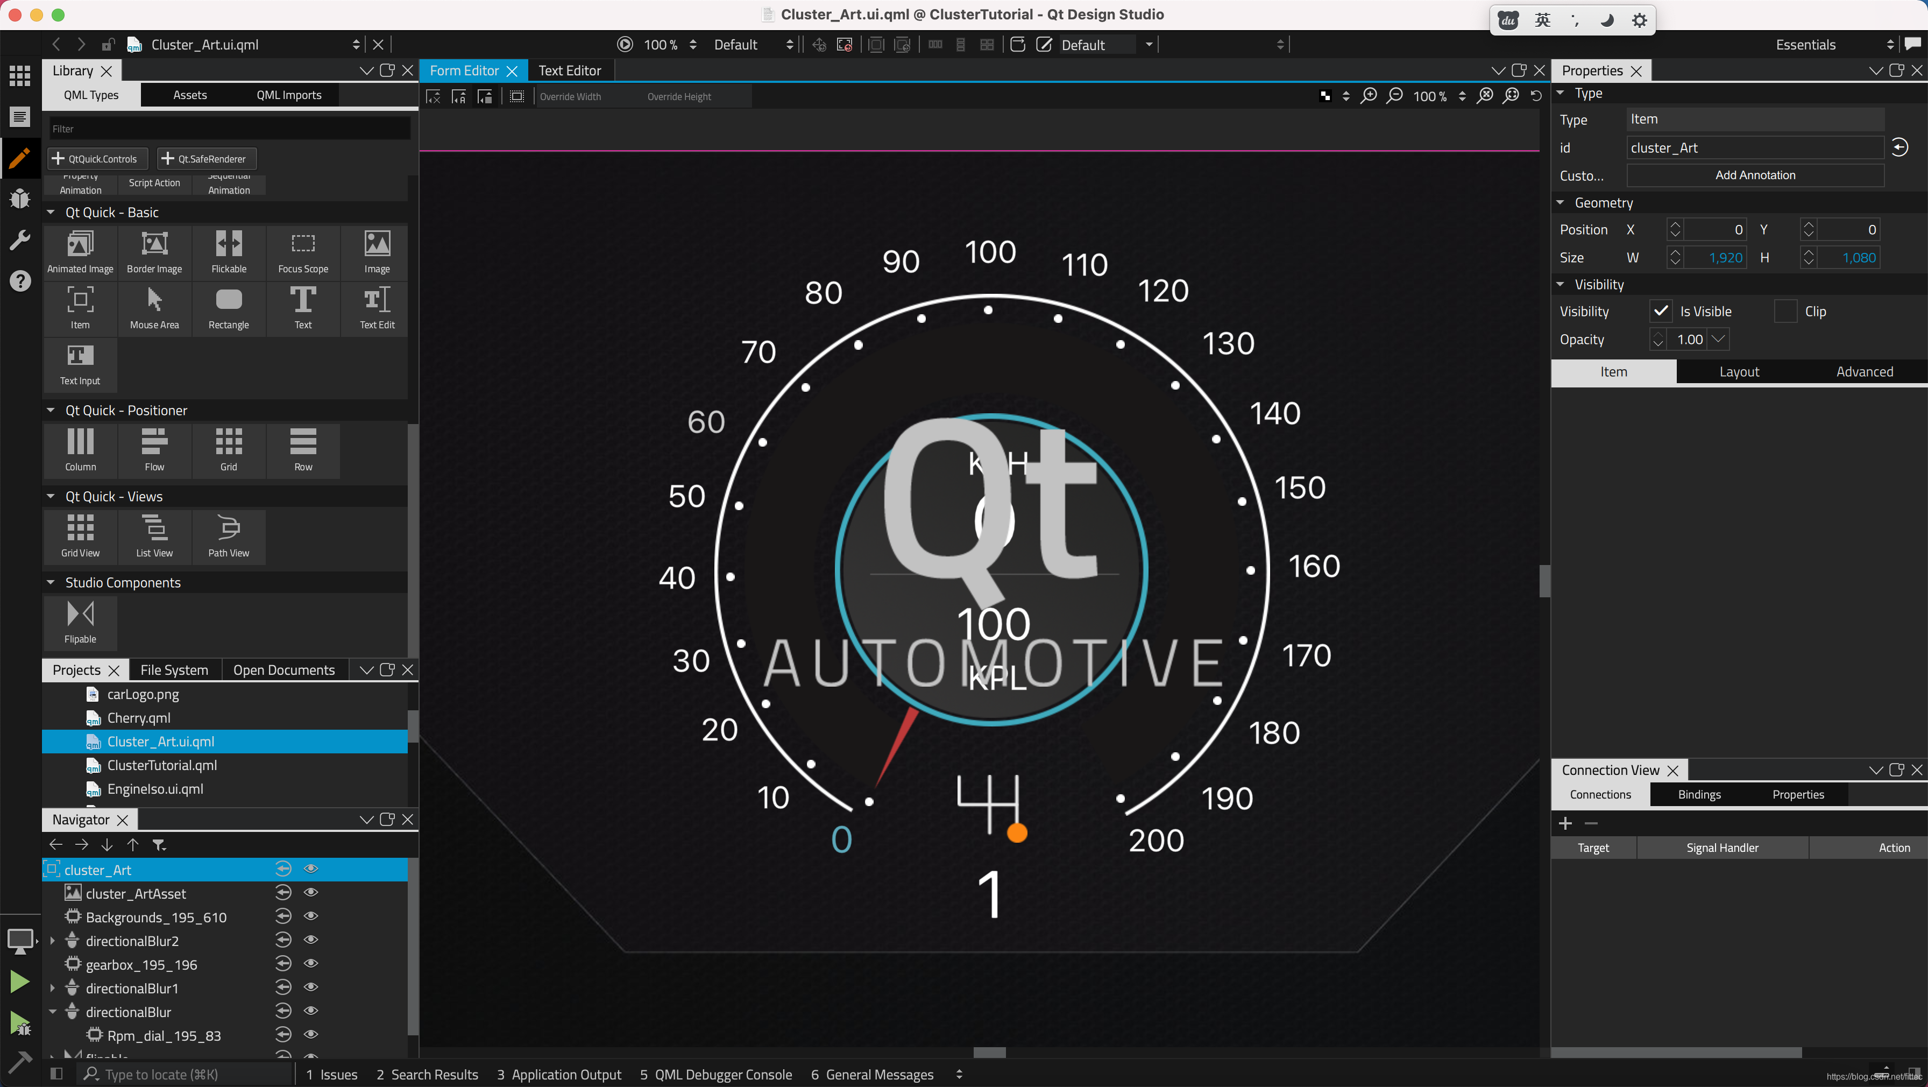Toggle visibility eye of Backgrounds_195_610
Viewport: 1928px width, 1087px height.
[x=311, y=916]
